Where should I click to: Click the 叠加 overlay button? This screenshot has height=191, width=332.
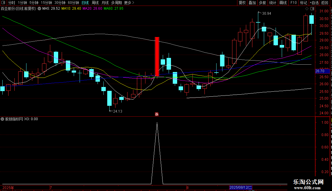252,3
